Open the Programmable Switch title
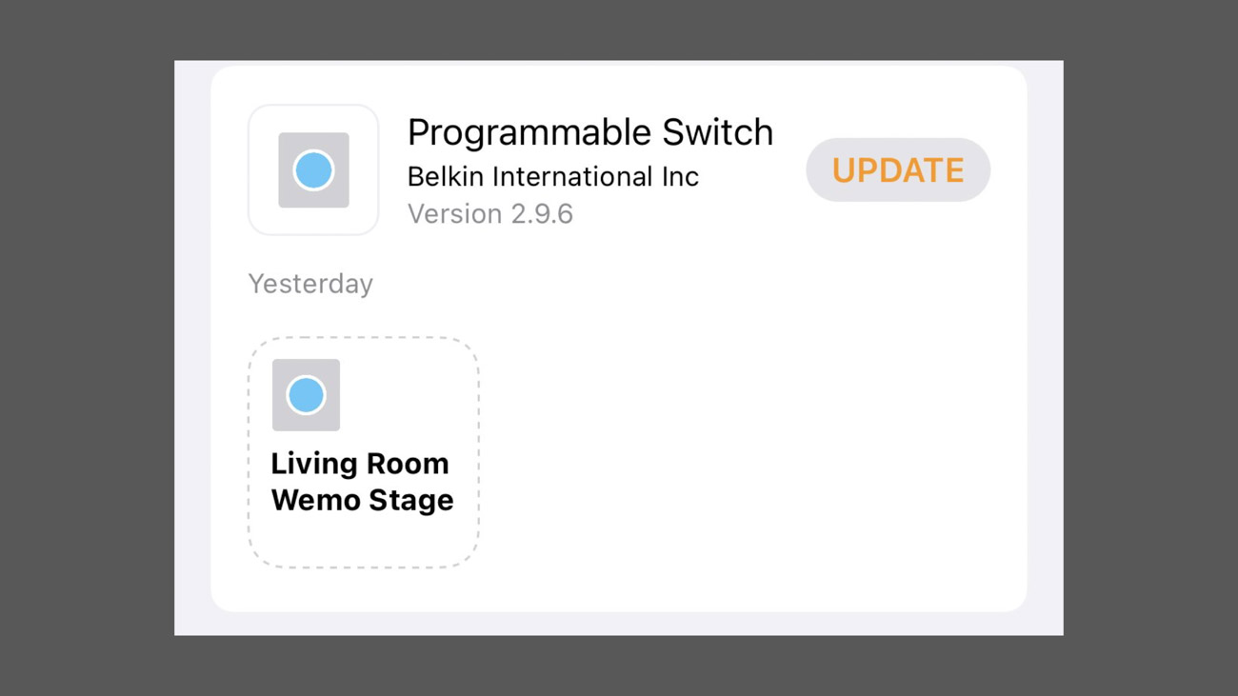Image resolution: width=1238 pixels, height=696 pixels. coord(589,132)
